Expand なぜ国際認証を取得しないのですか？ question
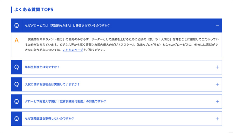 coord(116,119)
